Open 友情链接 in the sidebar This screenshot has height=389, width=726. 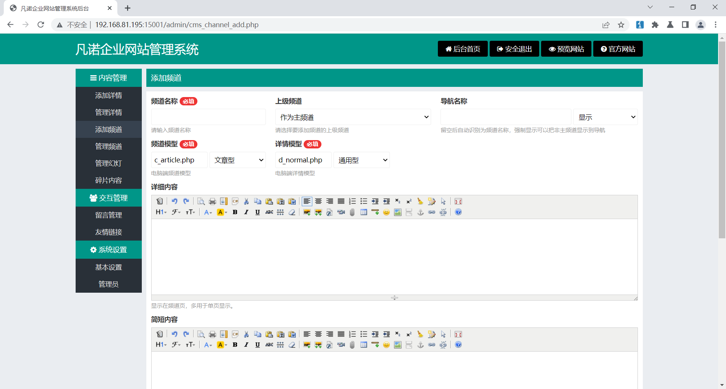pyautogui.click(x=109, y=232)
